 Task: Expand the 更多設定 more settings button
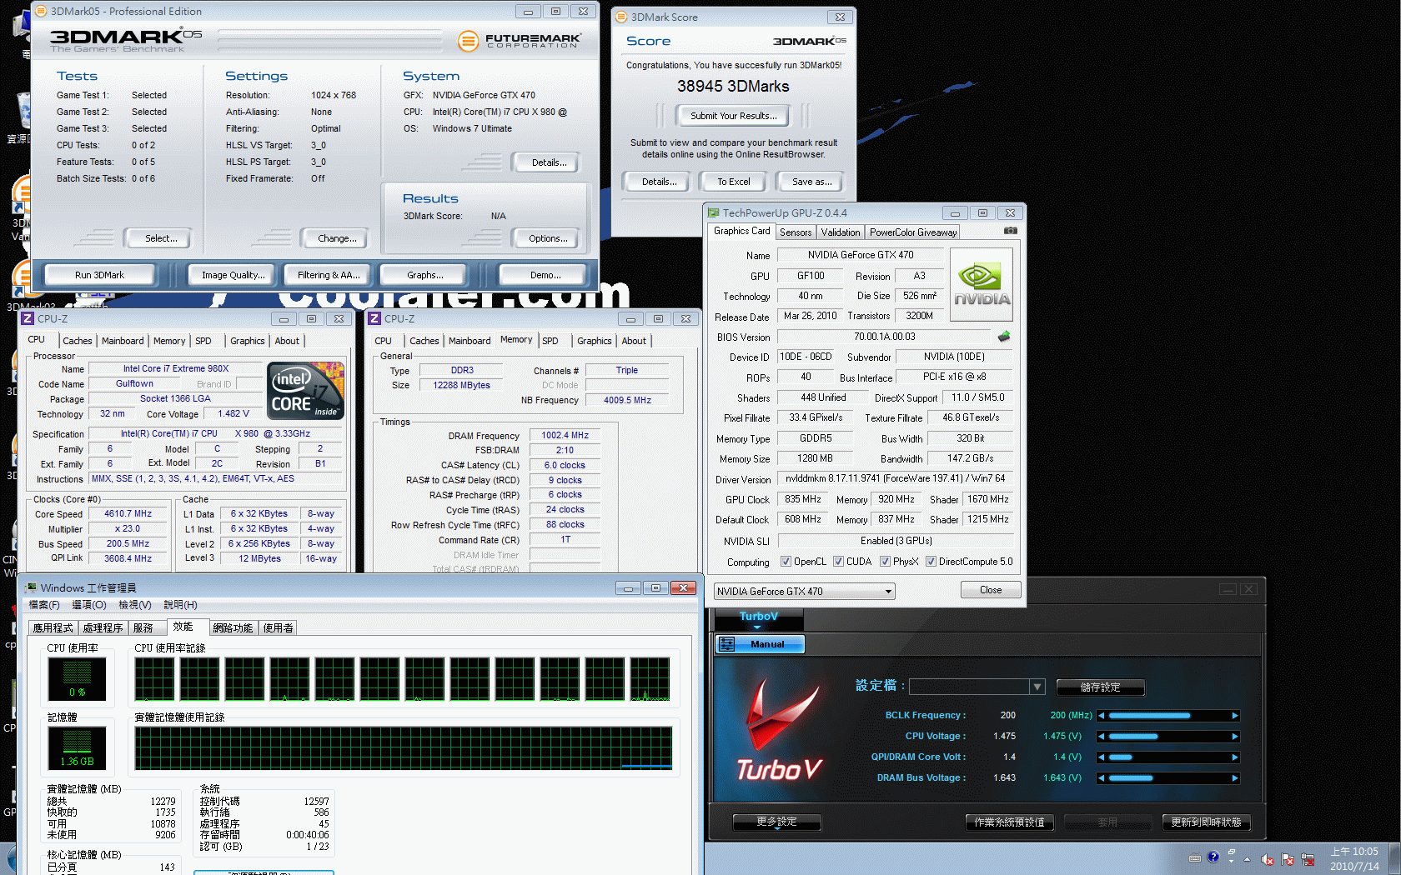click(776, 822)
